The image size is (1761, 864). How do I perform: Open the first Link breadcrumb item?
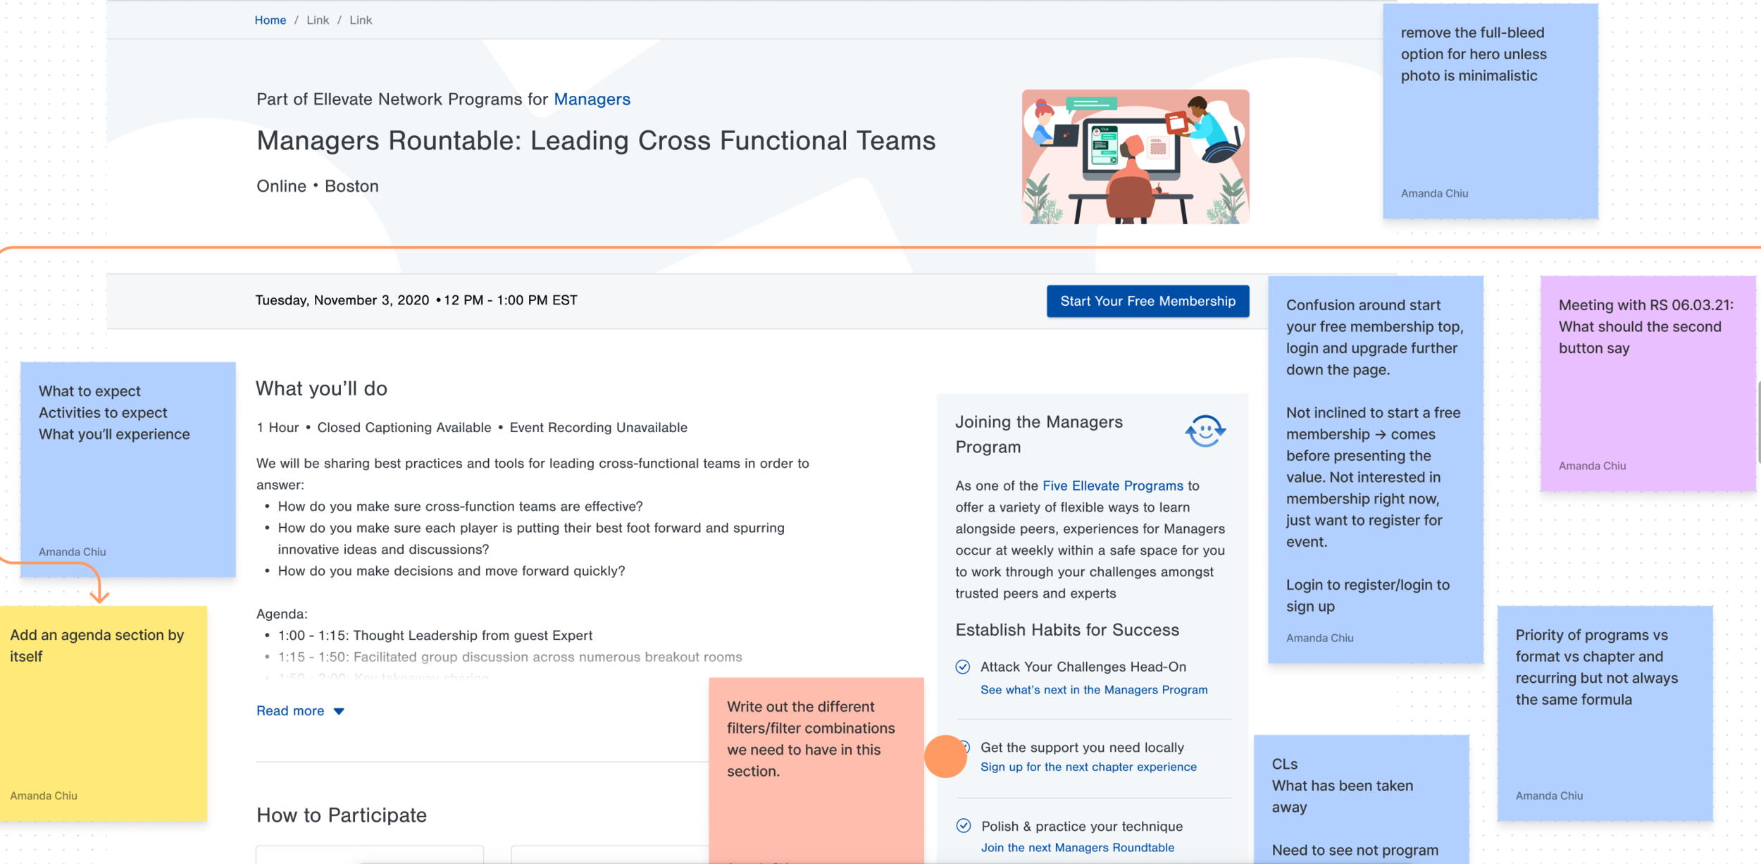[x=317, y=20]
